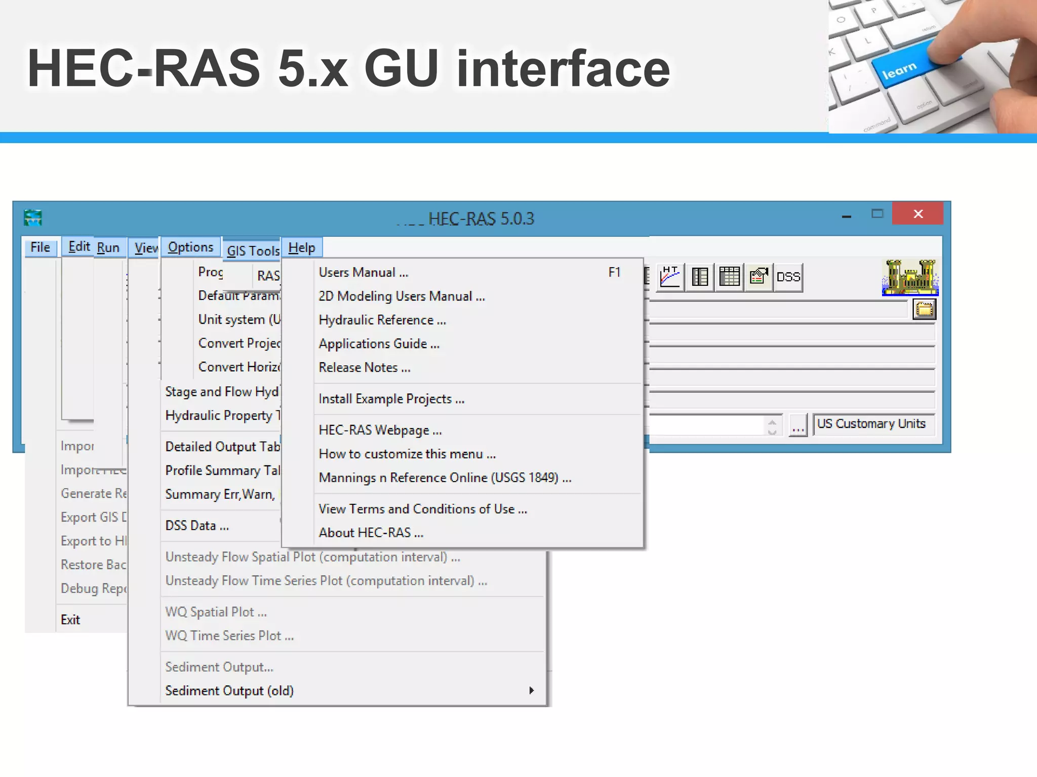Click Army Corps castle logo icon
This screenshot has height=777, width=1037.
(910, 277)
